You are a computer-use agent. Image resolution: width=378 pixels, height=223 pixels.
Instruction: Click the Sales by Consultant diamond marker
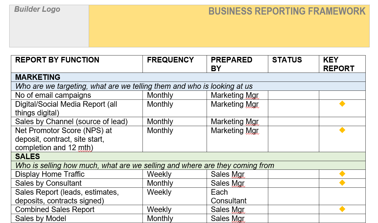point(342,183)
